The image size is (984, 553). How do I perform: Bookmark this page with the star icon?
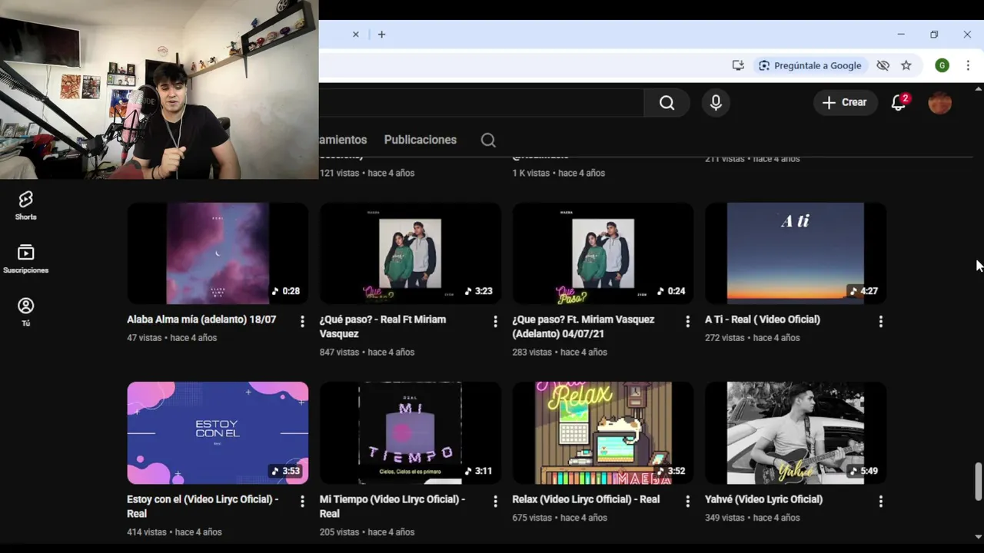(x=906, y=65)
